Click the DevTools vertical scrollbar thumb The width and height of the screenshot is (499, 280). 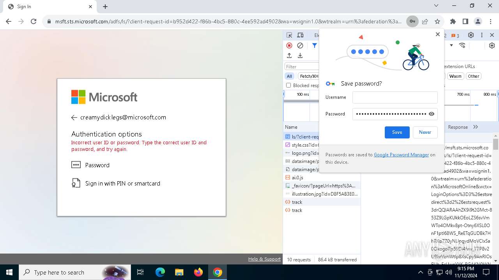[495, 144]
